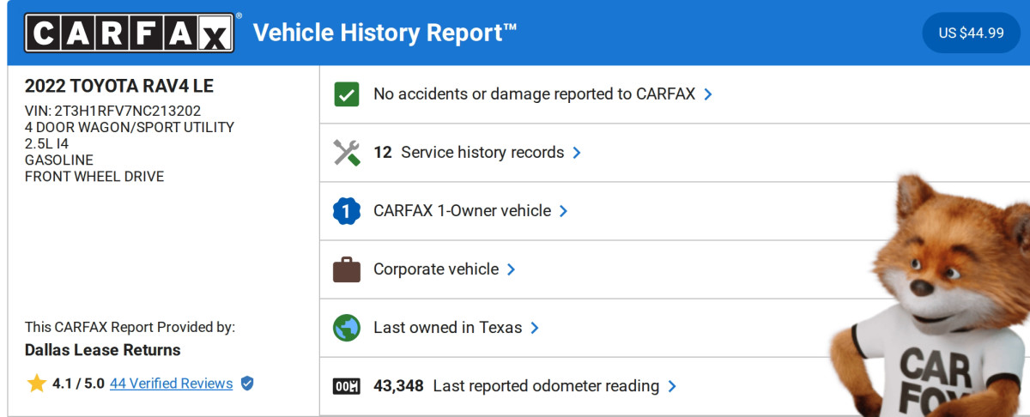
Task: Click the green no-accidents checkmark icon
Action: [x=346, y=94]
